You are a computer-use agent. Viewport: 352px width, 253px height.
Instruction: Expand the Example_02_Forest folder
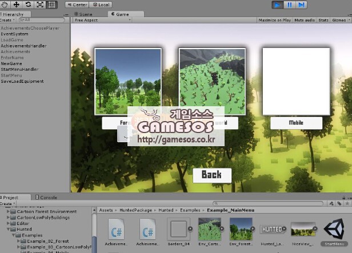pyautogui.click(x=19, y=241)
